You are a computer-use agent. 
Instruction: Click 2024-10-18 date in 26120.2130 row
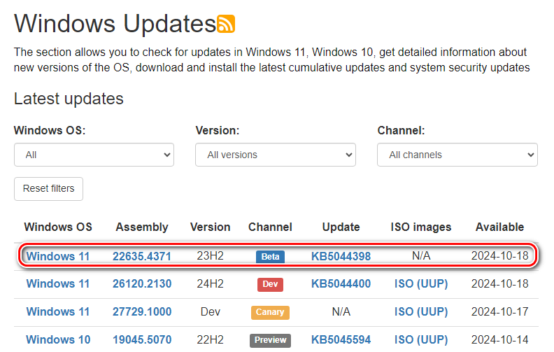(499, 284)
